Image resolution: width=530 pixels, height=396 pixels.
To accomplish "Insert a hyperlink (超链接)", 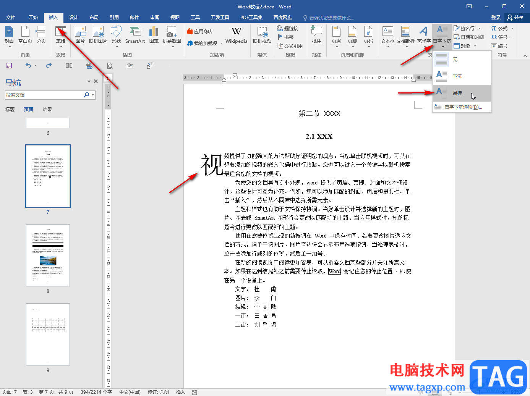I will (288, 29).
